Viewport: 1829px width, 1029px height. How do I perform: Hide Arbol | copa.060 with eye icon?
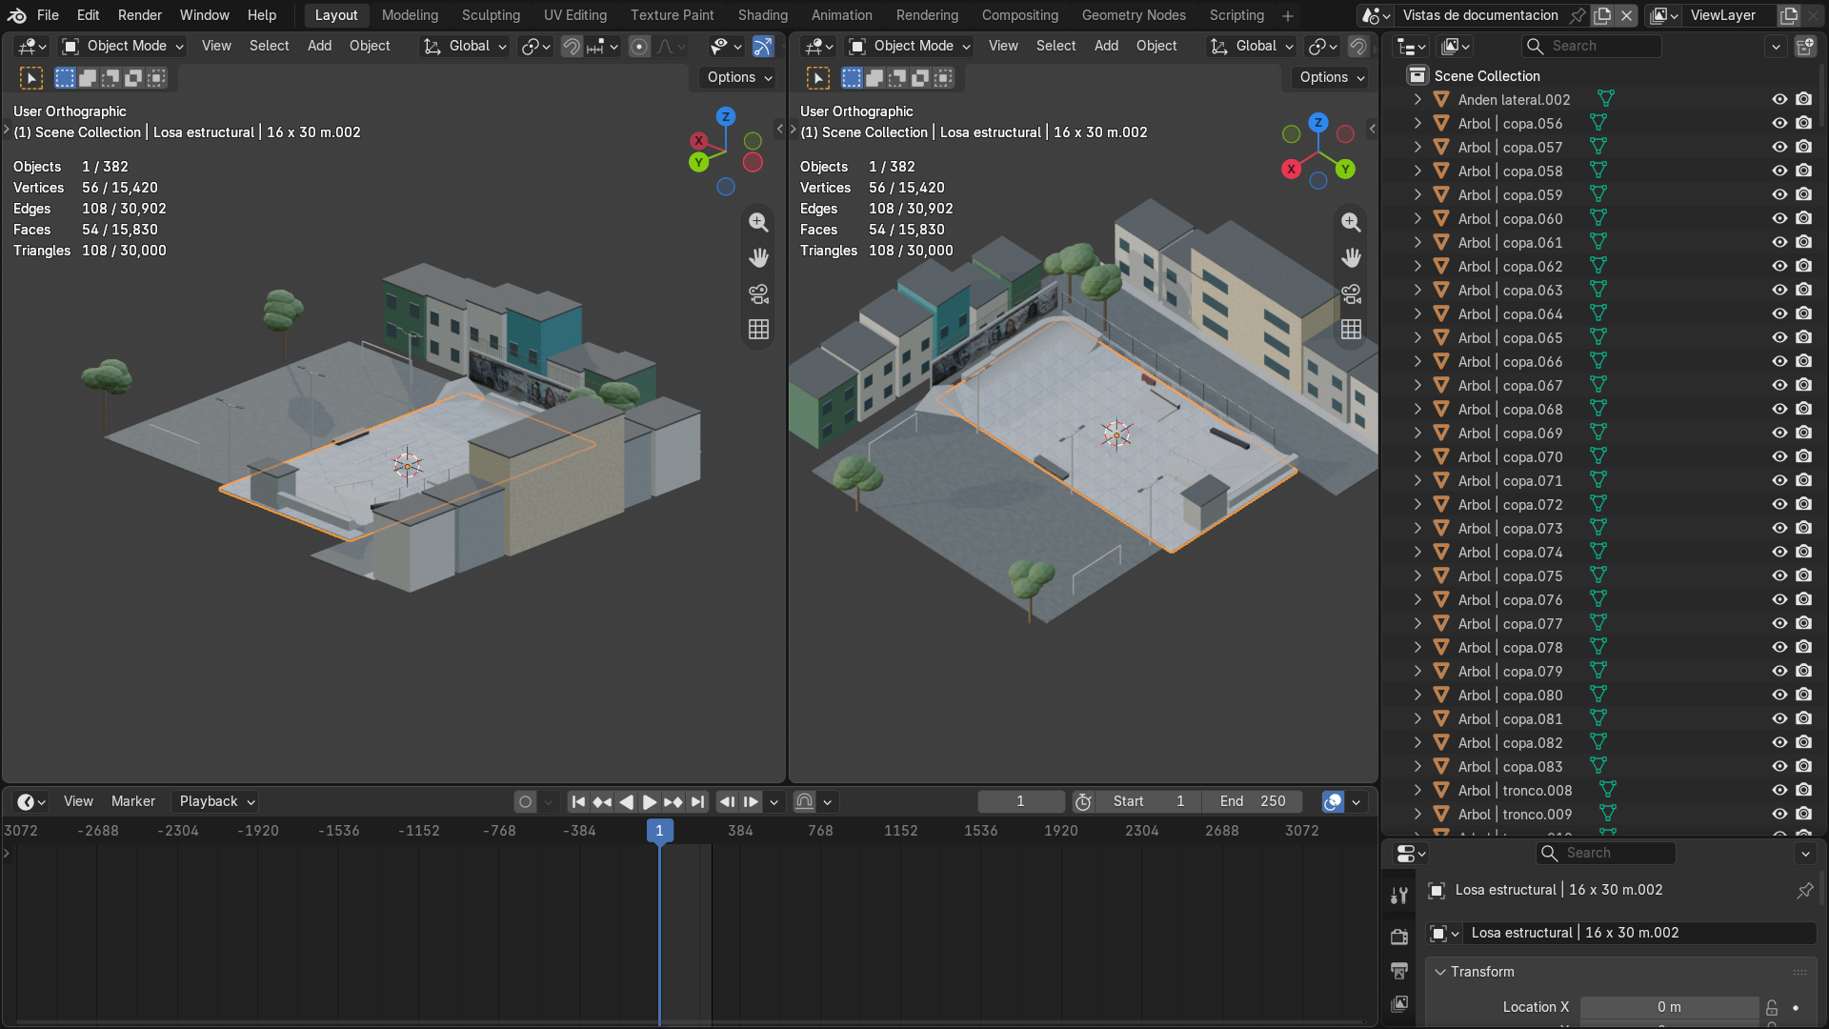[1779, 218]
